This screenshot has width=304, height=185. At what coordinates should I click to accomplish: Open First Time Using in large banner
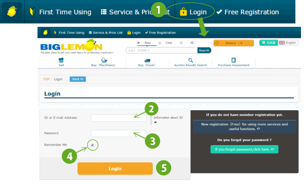[60, 12]
